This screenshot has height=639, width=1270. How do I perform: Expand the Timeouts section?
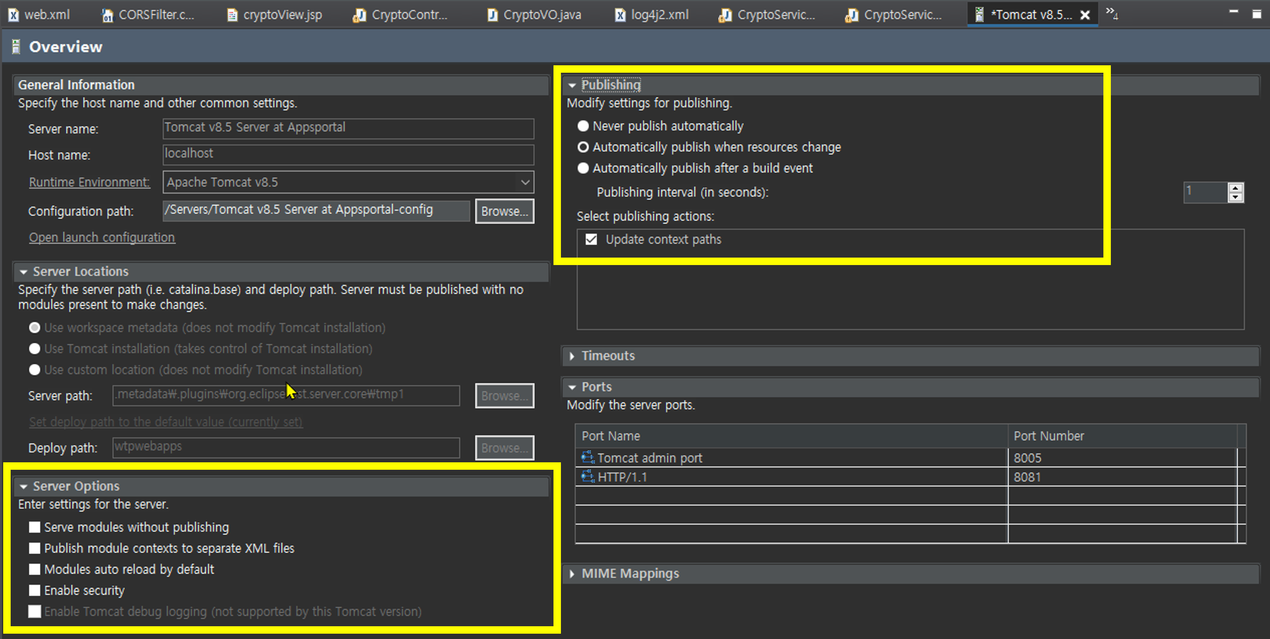572,356
